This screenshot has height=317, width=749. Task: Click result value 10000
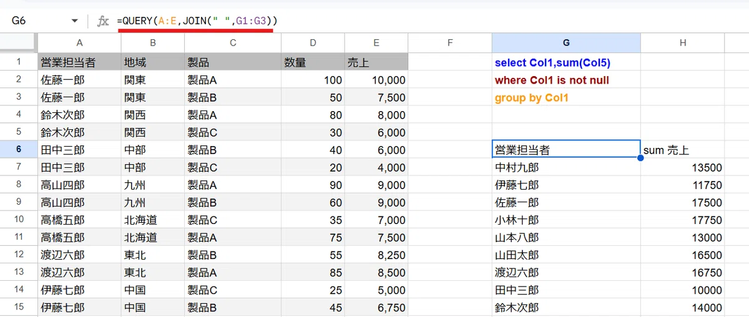click(x=683, y=290)
